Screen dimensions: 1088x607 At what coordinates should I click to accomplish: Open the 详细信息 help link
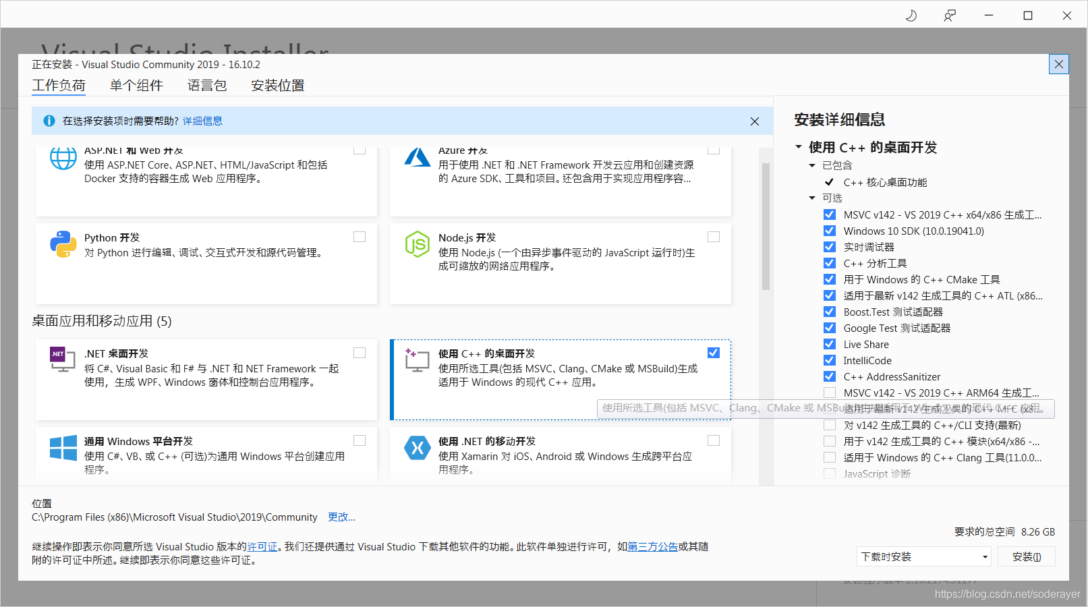[x=202, y=121]
